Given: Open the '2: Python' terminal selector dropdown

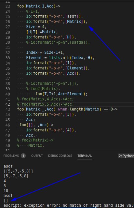Looking at the screenshot, I should [126, 156].
